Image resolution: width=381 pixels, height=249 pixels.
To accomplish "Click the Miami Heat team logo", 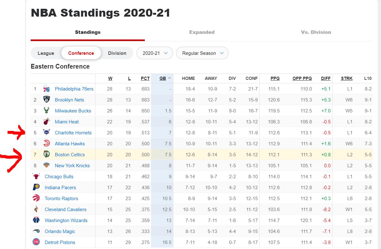I will coord(47,122).
